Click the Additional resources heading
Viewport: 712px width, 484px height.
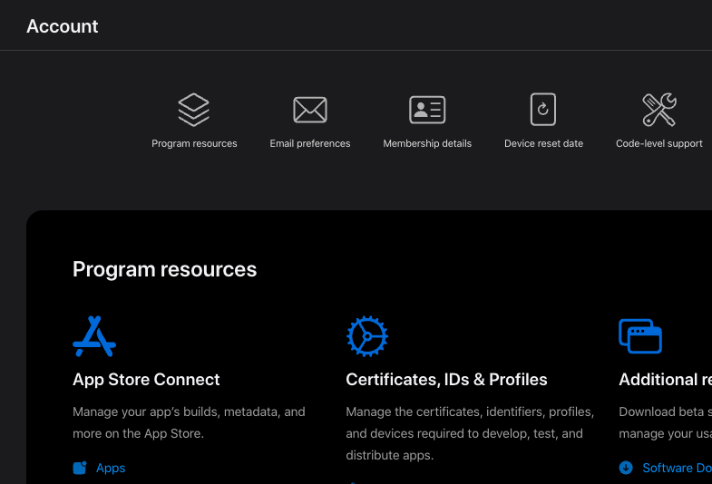[665, 379]
